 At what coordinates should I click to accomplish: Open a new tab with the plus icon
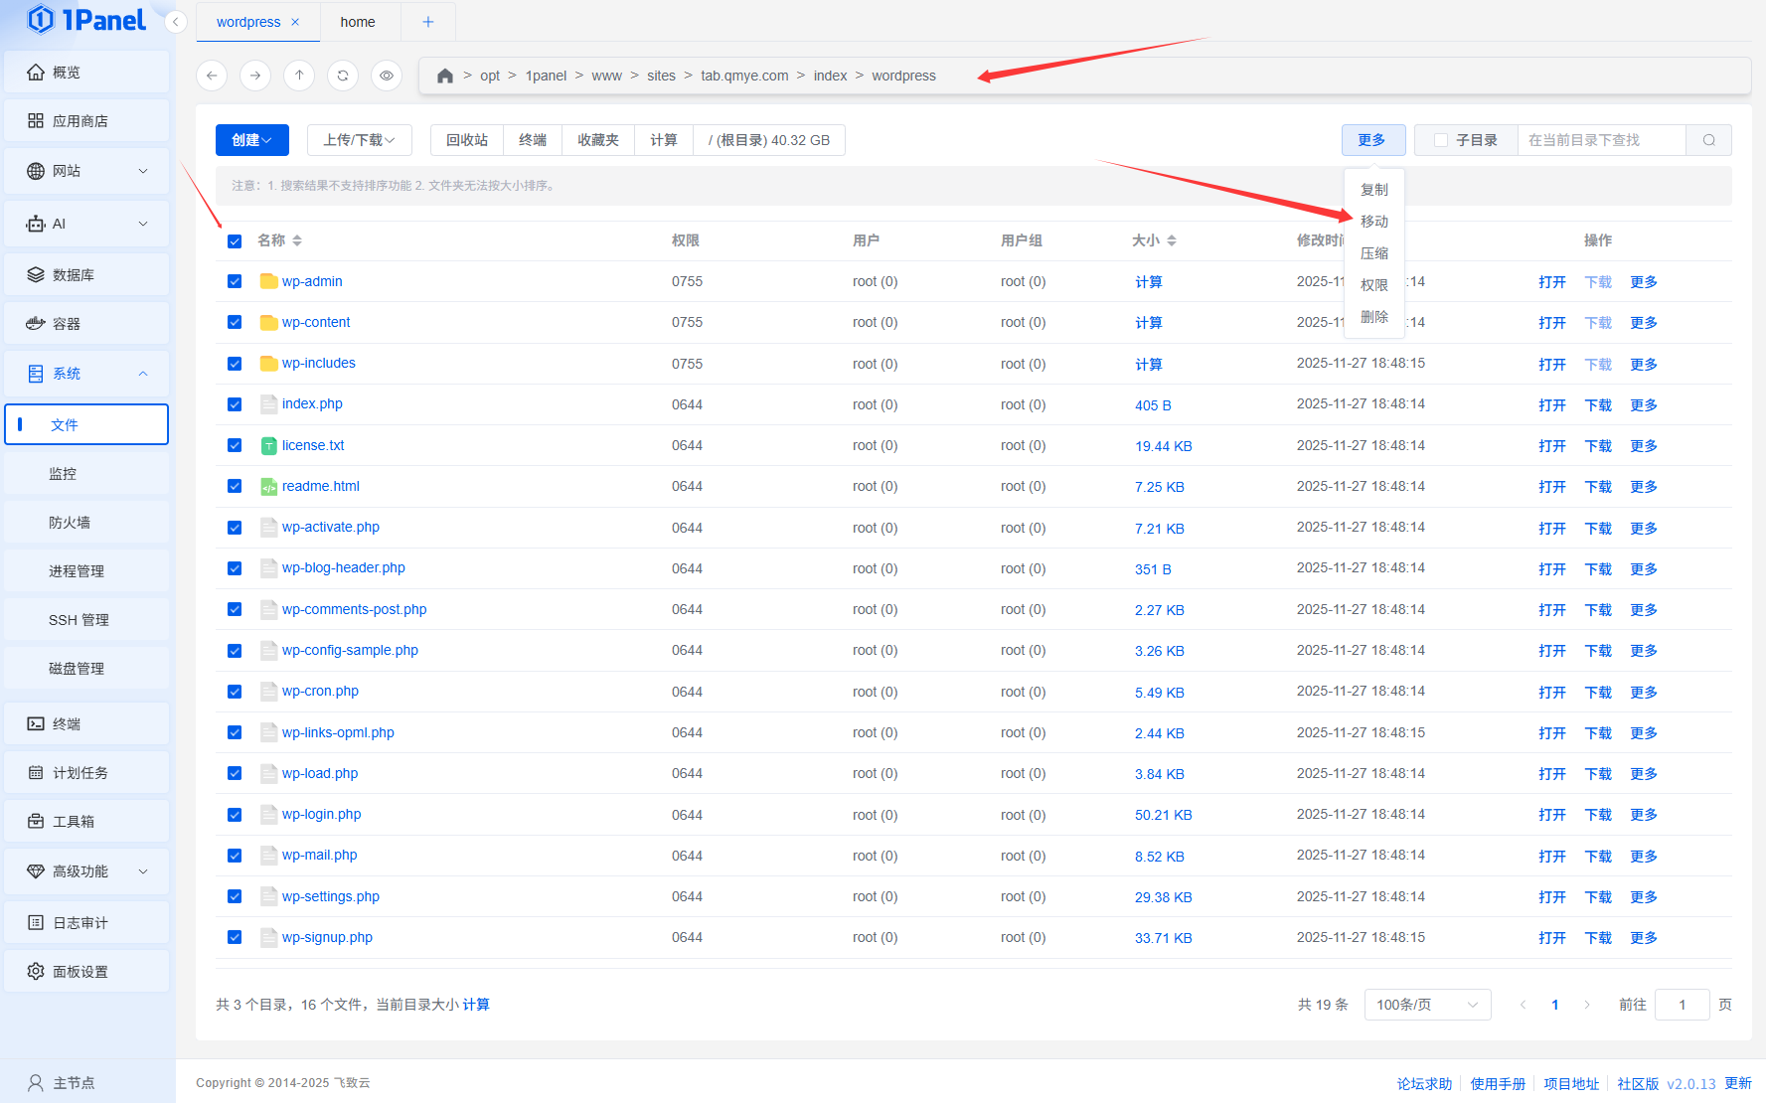(x=428, y=22)
